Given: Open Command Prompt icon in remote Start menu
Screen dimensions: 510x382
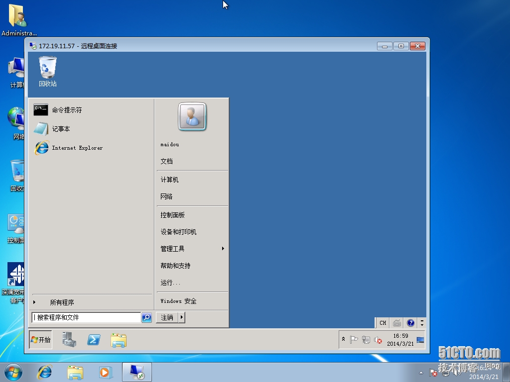Looking at the screenshot, I should pyautogui.click(x=41, y=110).
